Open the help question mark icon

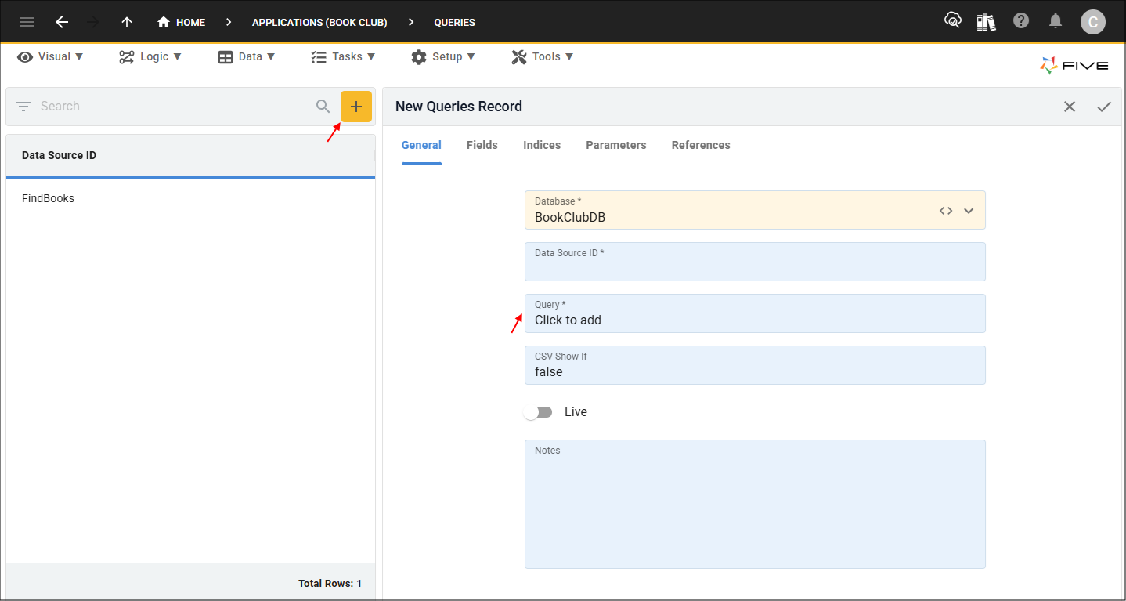pyautogui.click(x=1021, y=21)
